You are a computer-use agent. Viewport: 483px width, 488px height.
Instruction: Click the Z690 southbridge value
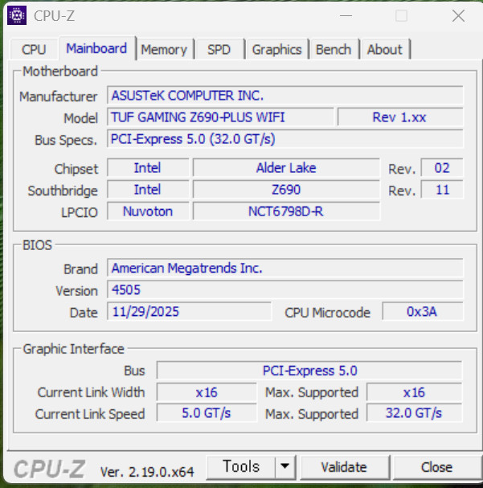click(286, 190)
